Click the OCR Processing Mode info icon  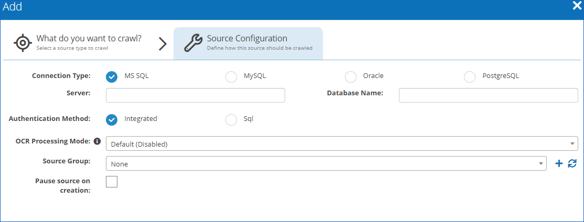(97, 141)
